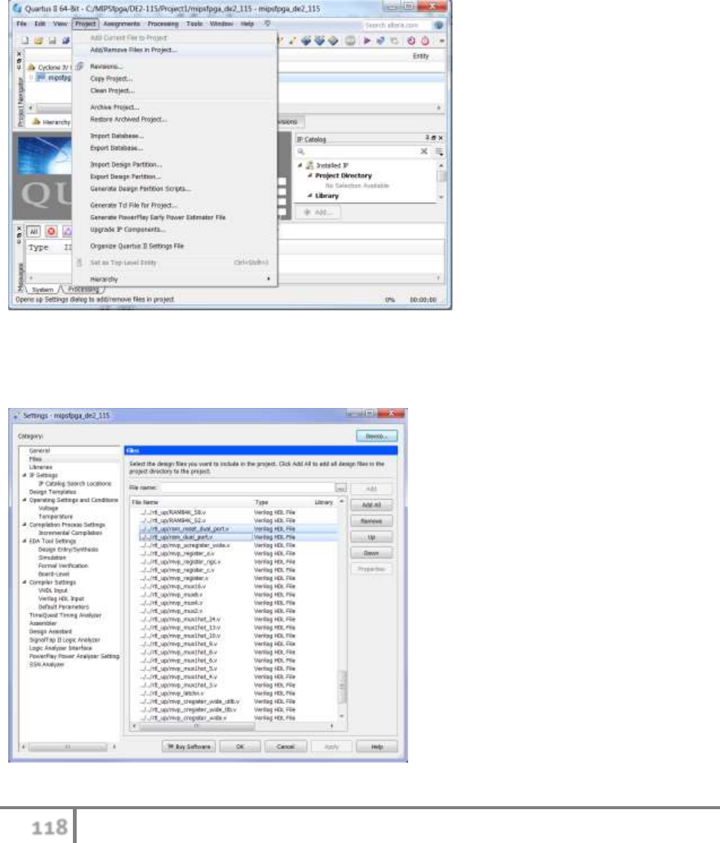
Task: Click the Type column header in file list
Action: click(x=262, y=502)
